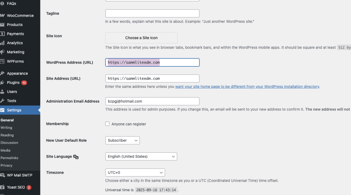Enable the "Anyone can register" checkbox
The height and width of the screenshot is (195, 351).
click(x=108, y=124)
